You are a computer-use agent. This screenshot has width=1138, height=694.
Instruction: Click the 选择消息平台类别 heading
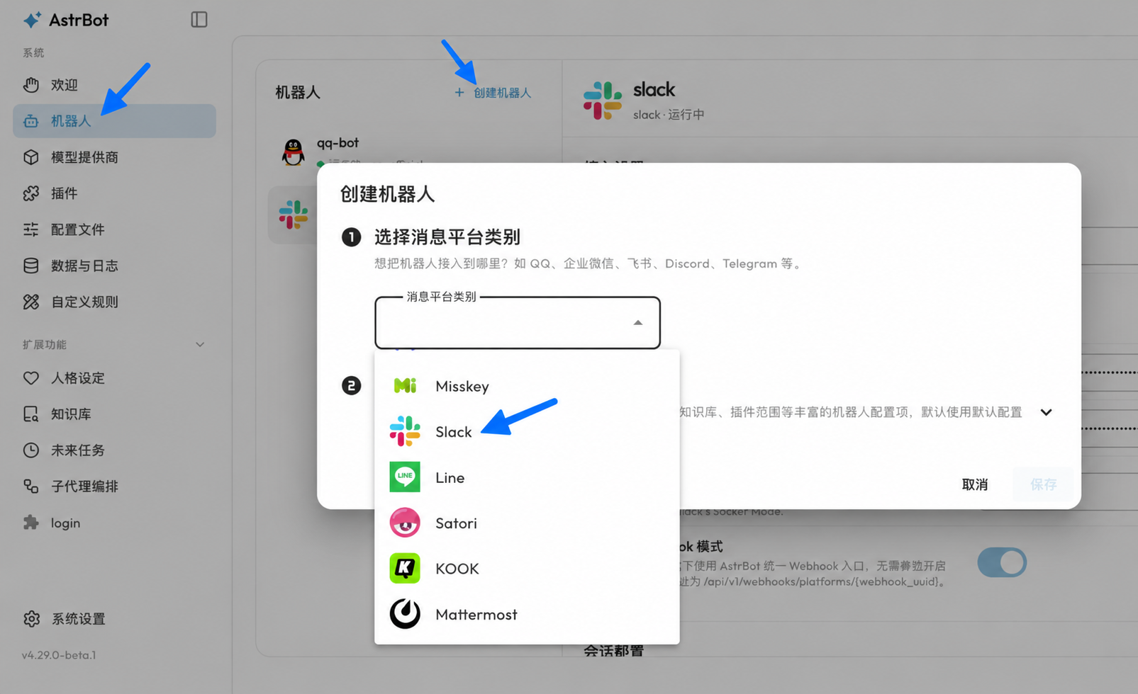(447, 237)
